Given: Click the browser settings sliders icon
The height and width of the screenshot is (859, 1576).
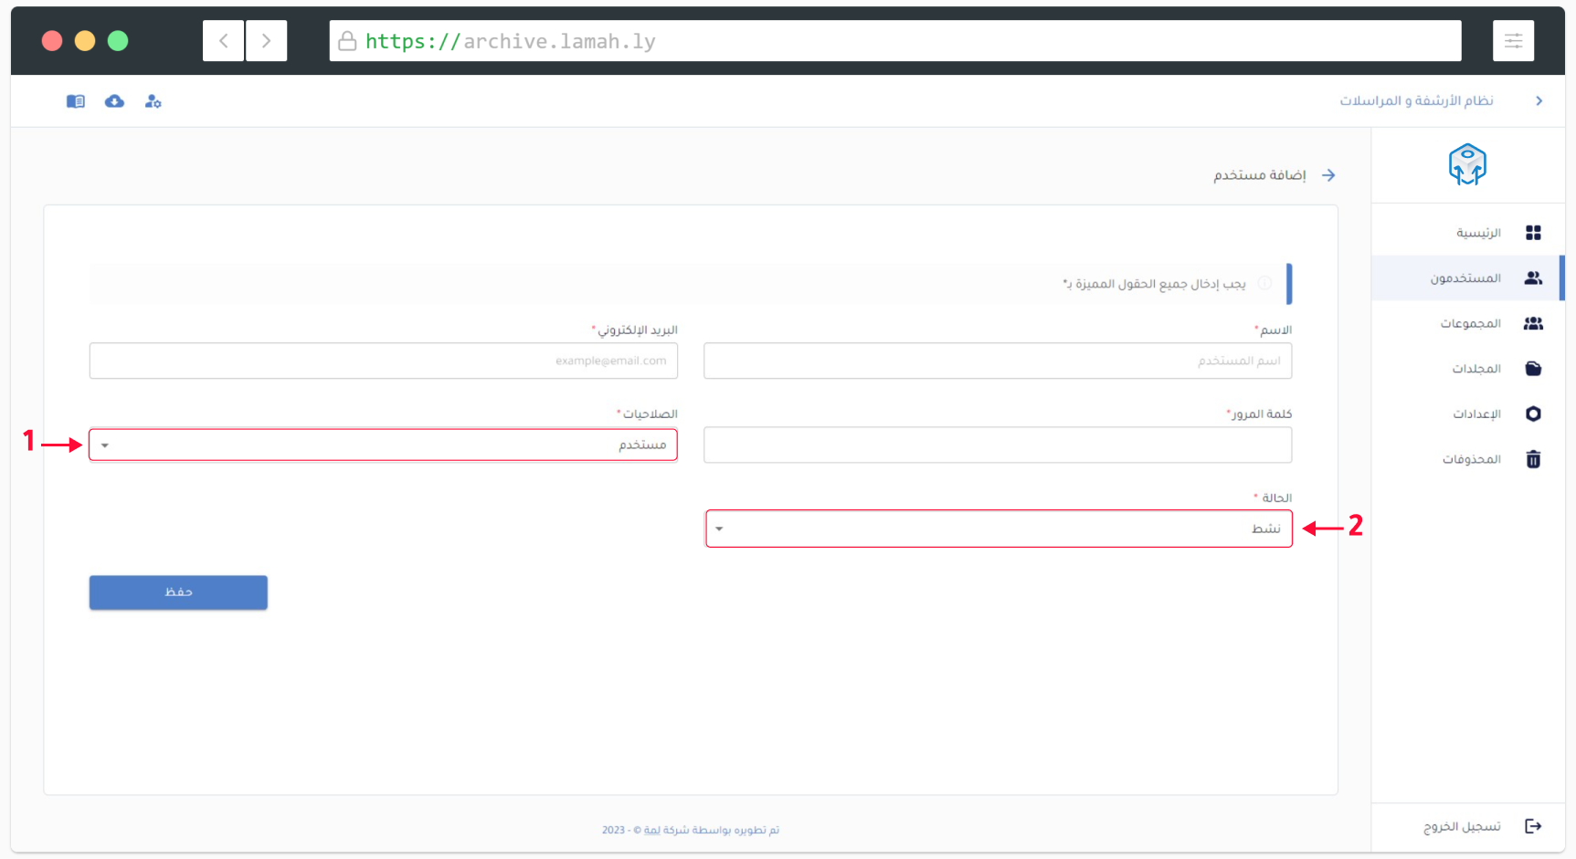Looking at the screenshot, I should tap(1513, 41).
